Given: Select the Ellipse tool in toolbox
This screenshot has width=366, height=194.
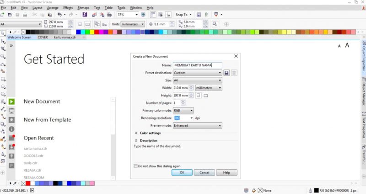Looking at the screenshot, I should tap(3, 86).
